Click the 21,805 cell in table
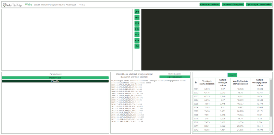 240,130
